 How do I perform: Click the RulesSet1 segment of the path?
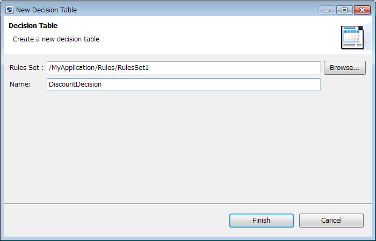click(133, 68)
